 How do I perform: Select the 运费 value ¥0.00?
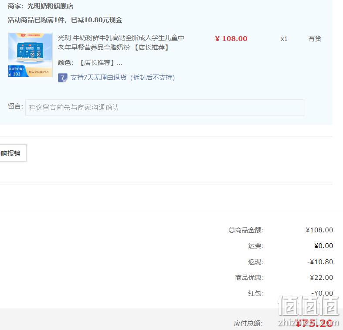pyautogui.click(x=323, y=246)
